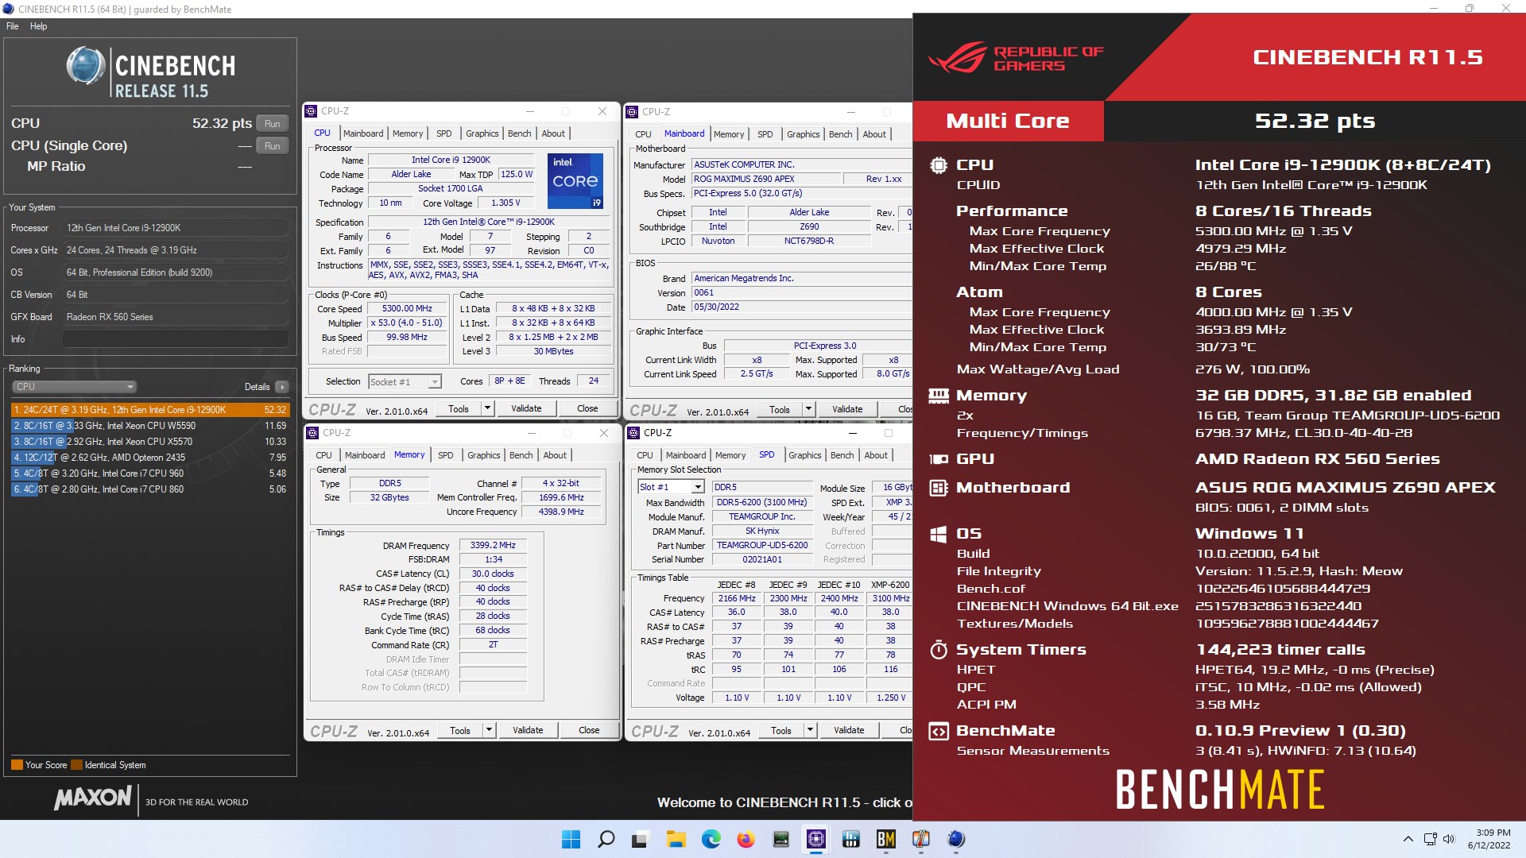Click Close in the Memory window
This screenshot has width=1526, height=858.
coord(589,730)
